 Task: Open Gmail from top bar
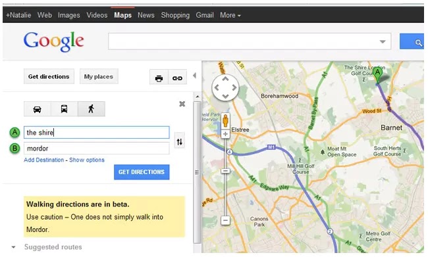(x=205, y=15)
